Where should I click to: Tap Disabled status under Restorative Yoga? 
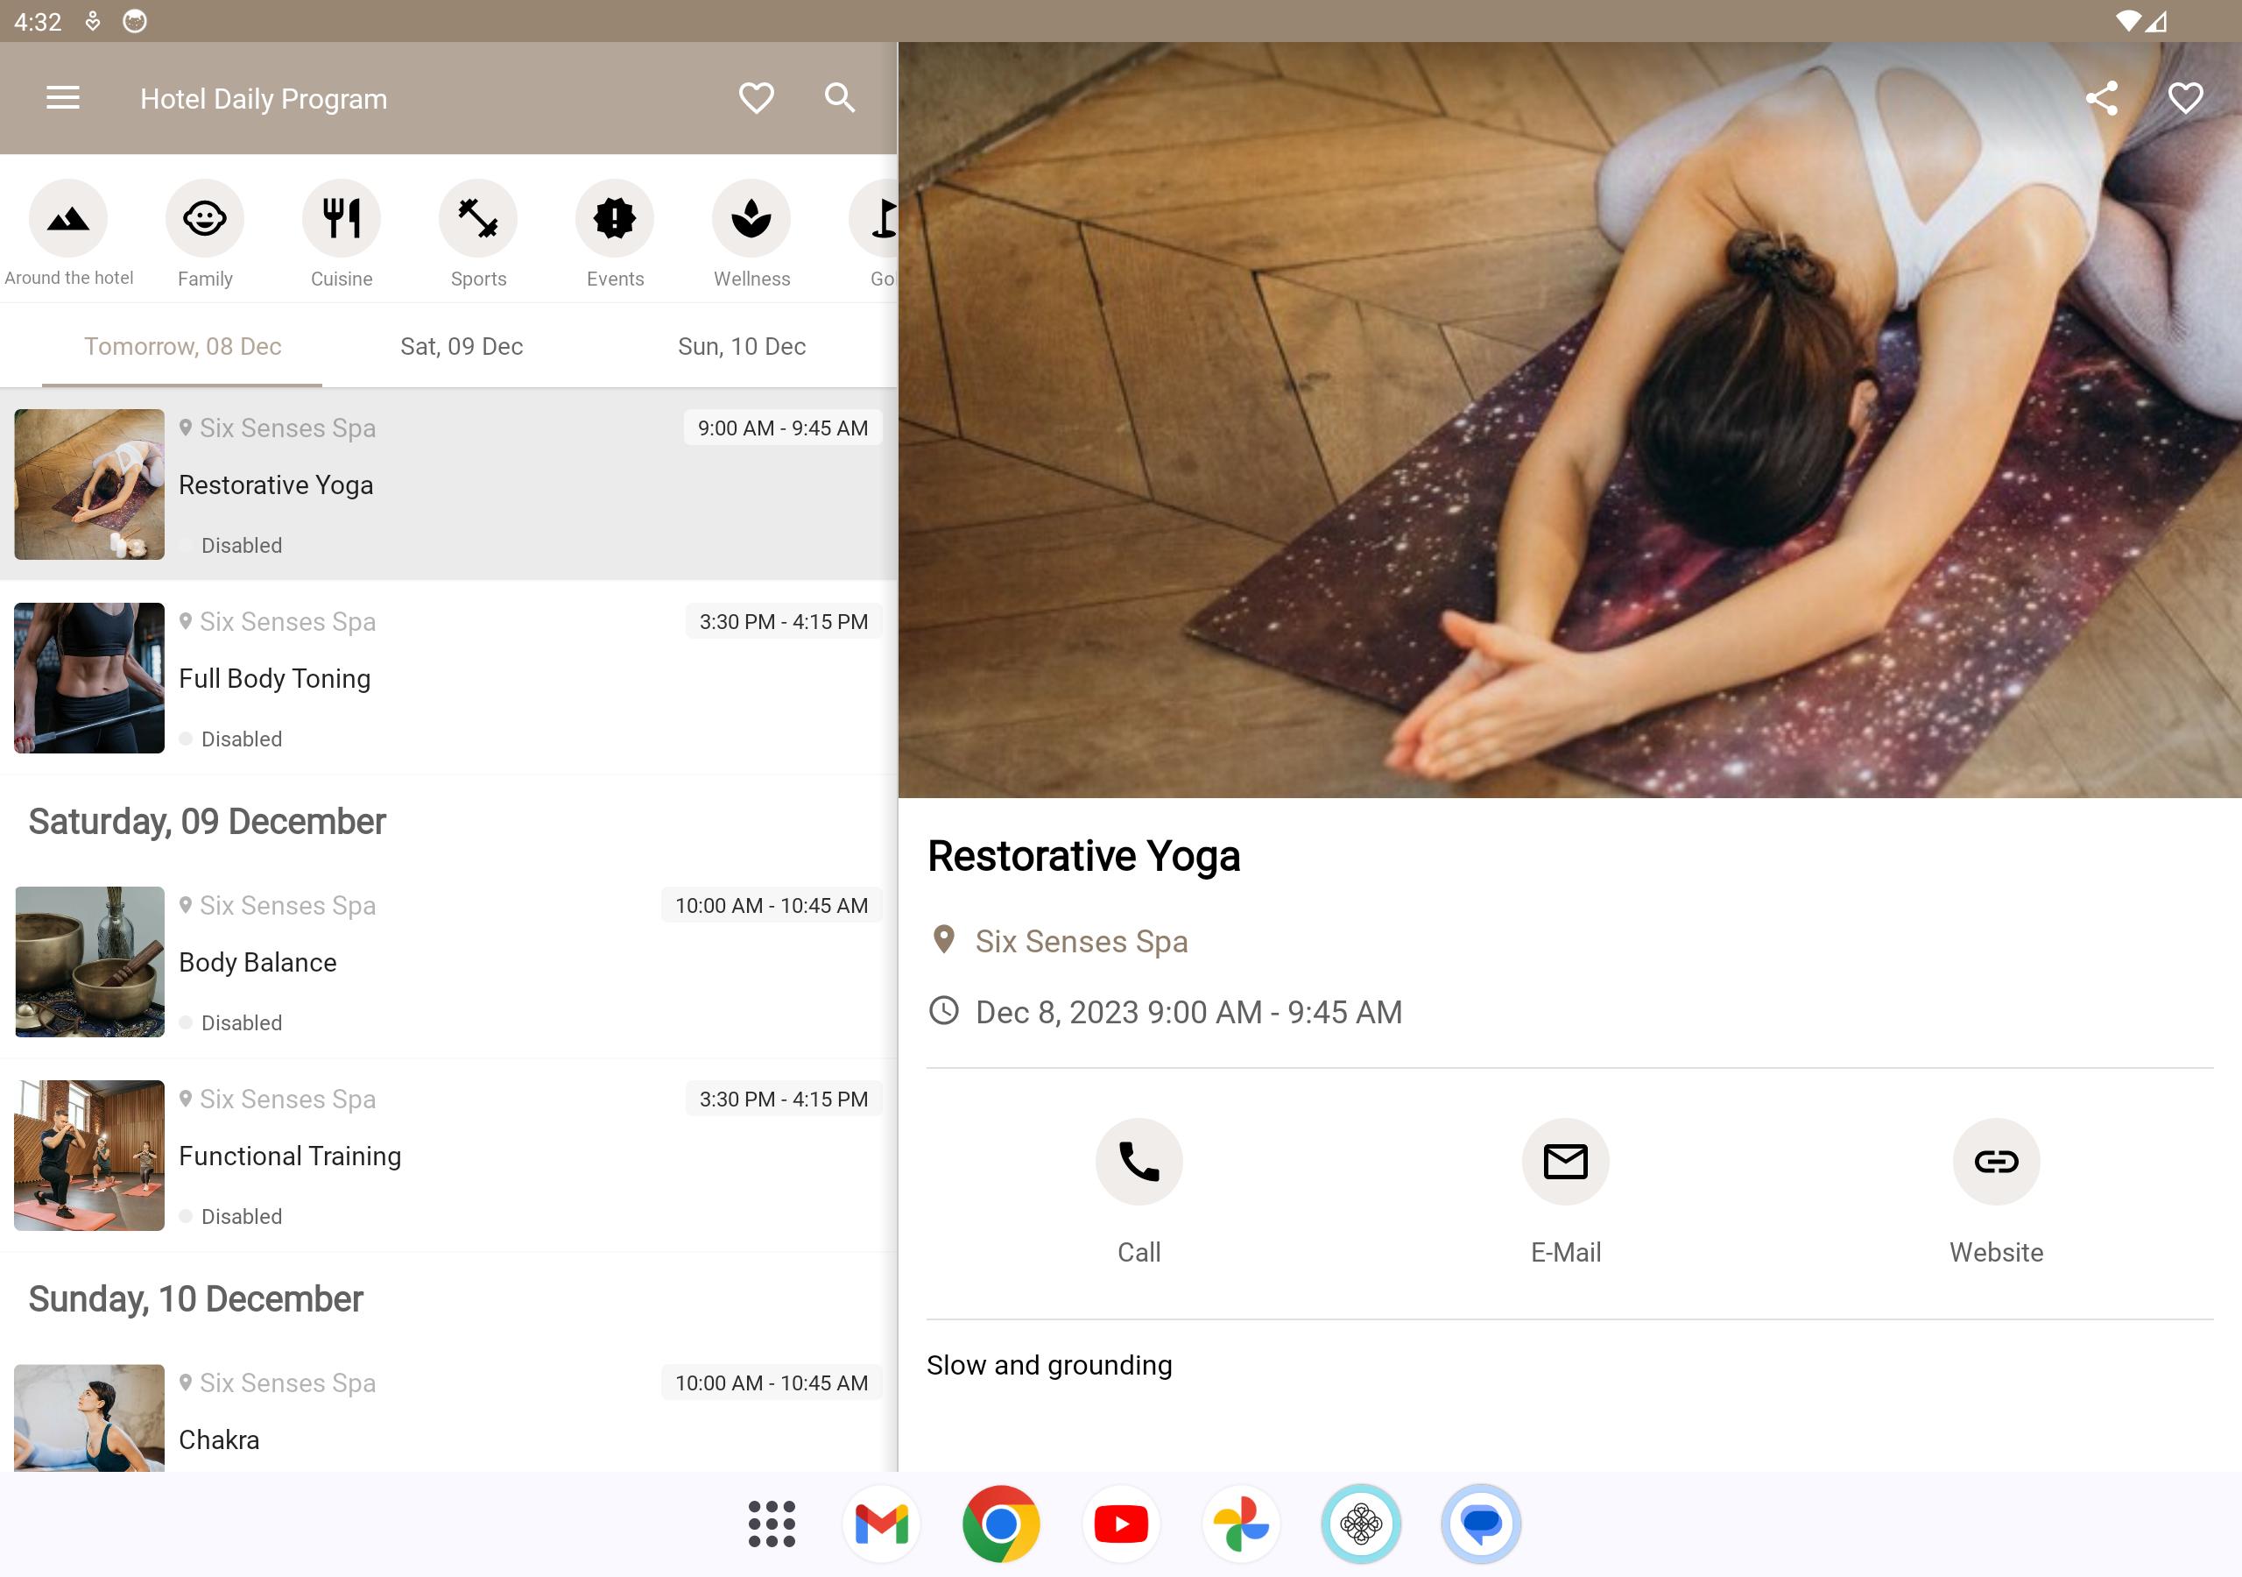tap(241, 545)
